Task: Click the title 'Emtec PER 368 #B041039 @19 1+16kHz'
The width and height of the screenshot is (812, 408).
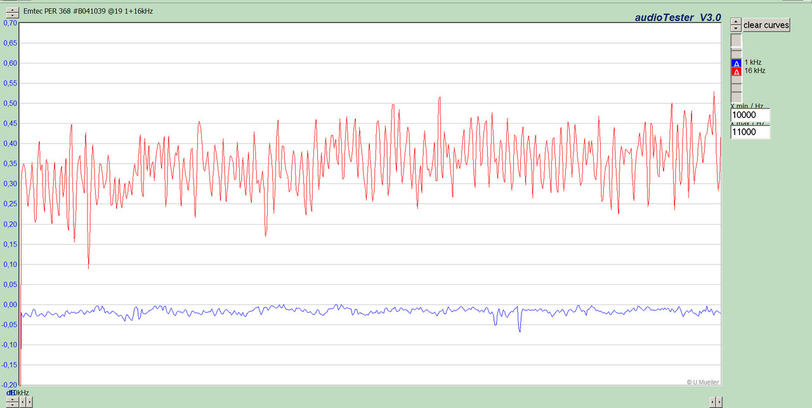Action: (88, 11)
